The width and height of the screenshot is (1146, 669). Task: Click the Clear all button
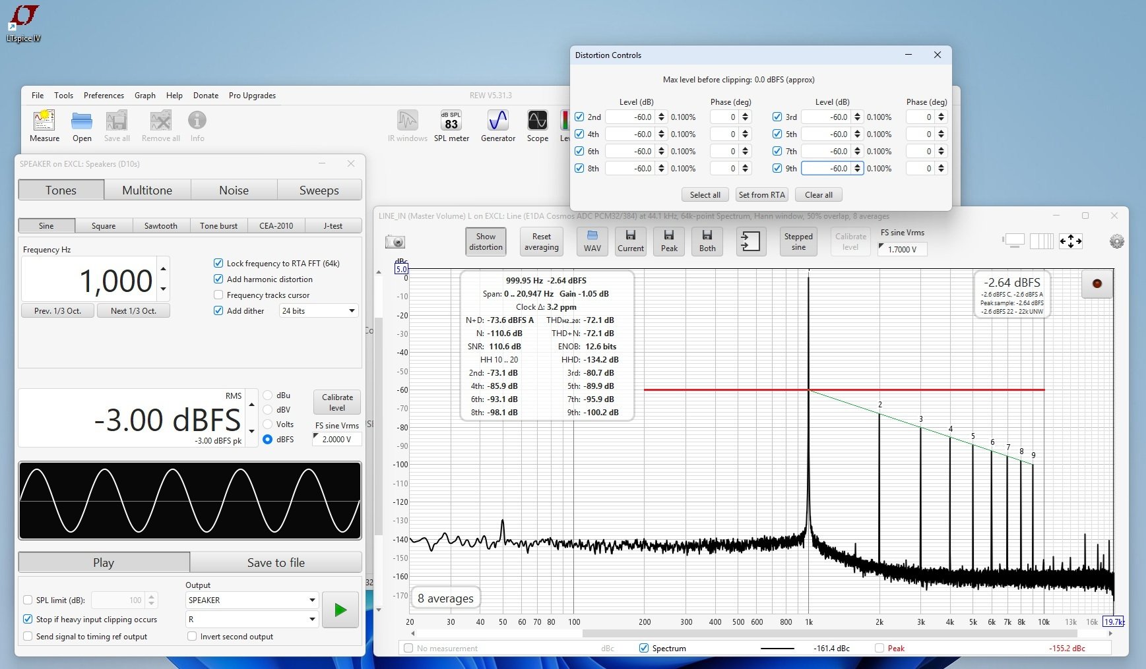(818, 194)
